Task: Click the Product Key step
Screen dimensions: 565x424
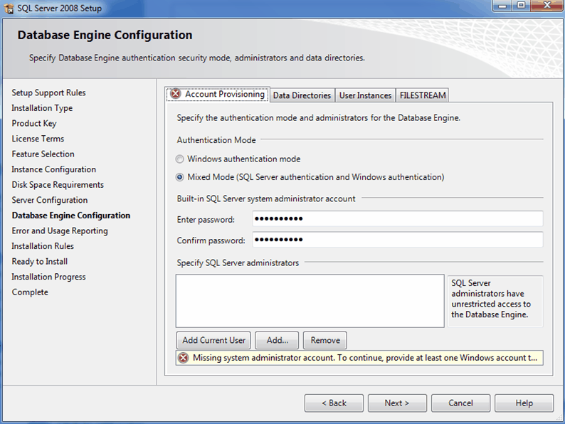Action: coord(34,123)
